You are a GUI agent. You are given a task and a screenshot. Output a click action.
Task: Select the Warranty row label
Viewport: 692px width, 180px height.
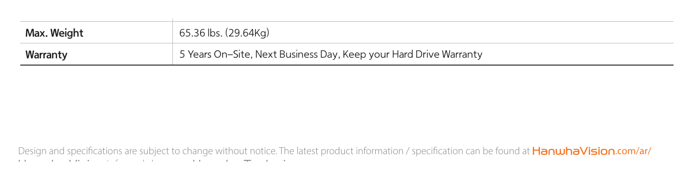[x=46, y=55]
